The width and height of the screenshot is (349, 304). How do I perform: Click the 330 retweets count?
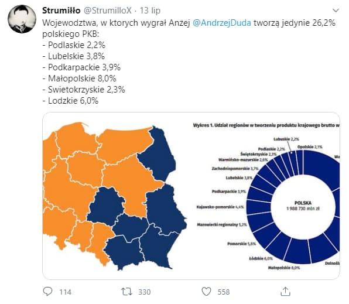[145, 292]
